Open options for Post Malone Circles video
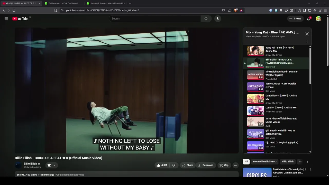The width and height of the screenshot is (329, 185). click(x=310, y=170)
